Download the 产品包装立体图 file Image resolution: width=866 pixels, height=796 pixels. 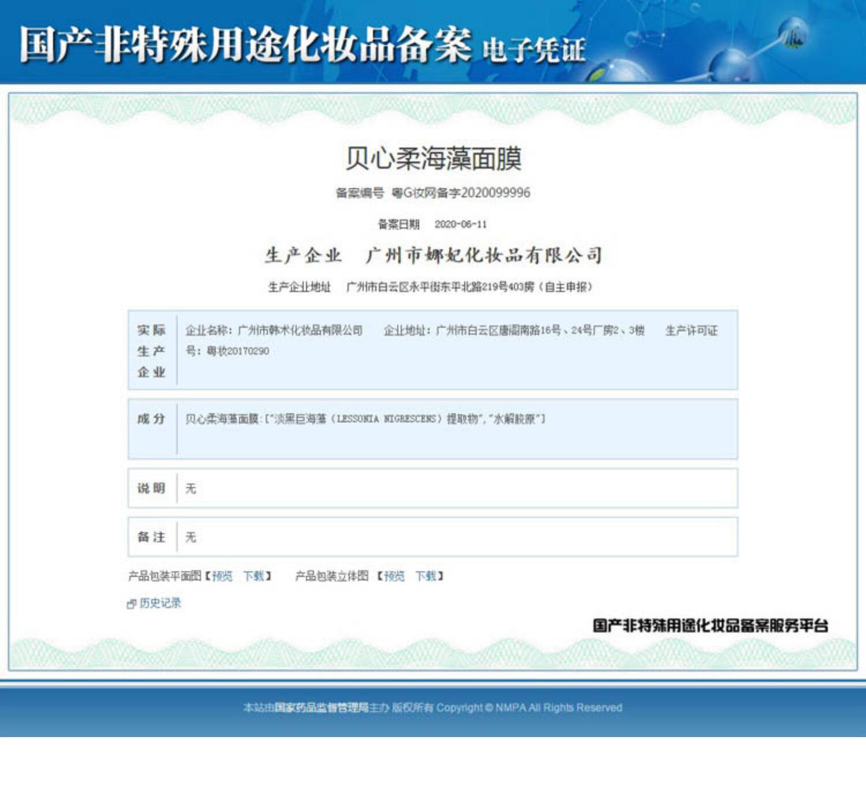(425, 576)
